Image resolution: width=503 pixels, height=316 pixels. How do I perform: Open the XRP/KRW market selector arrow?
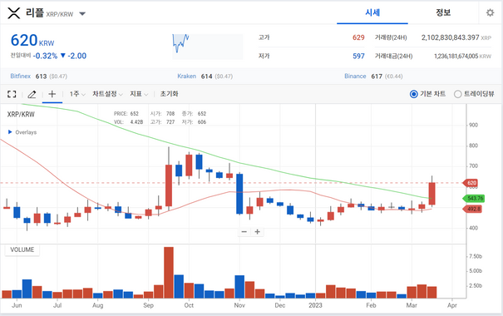click(x=82, y=14)
